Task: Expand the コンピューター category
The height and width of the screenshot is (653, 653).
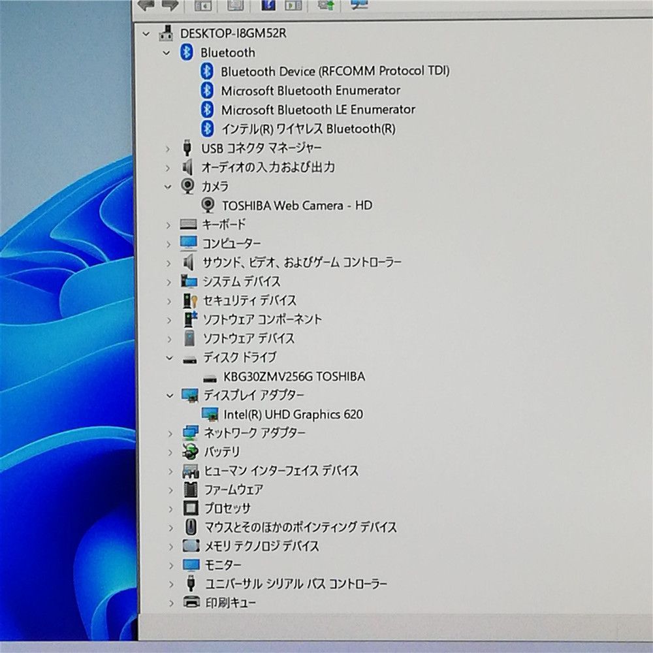Action: pyautogui.click(x=168, y=244)
